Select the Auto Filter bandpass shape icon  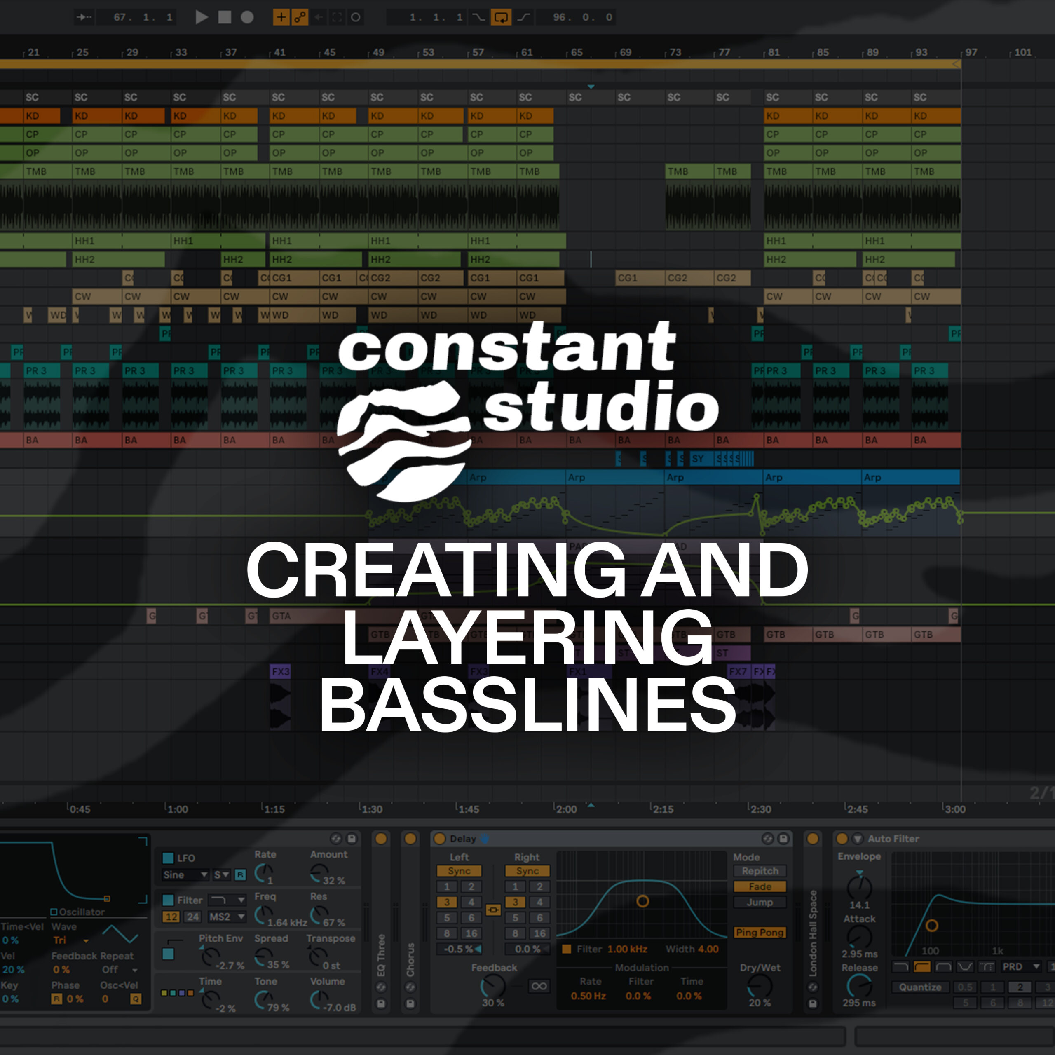point(944,967)
